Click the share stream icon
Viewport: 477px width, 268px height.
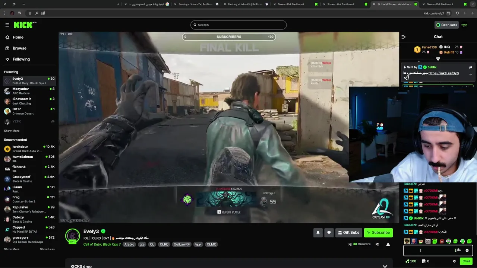pyautogui.click(x=377, y=244)
